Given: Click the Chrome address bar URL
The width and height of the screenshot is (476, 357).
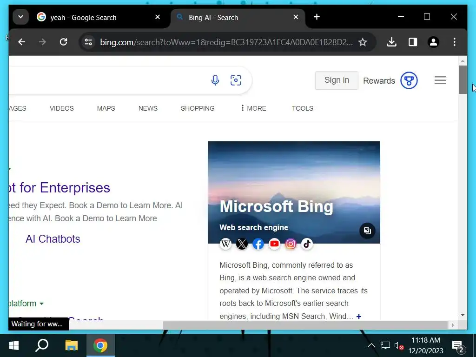Looking at the screenshot, I should pos(226,42).
